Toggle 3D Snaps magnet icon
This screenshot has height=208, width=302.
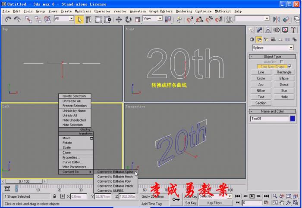click(190, 20)
